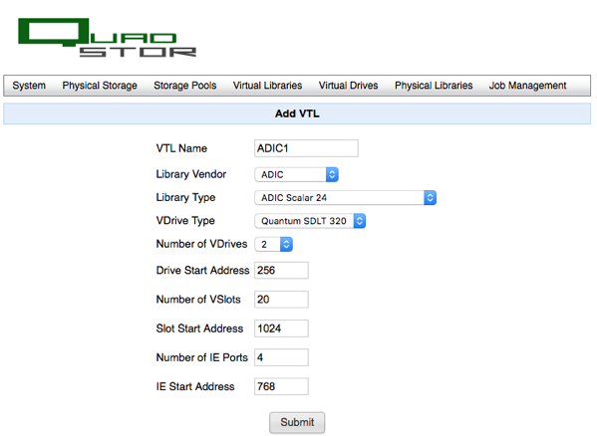Click the Drive Start Address label

pyautogui.click(x=203, y=271)
